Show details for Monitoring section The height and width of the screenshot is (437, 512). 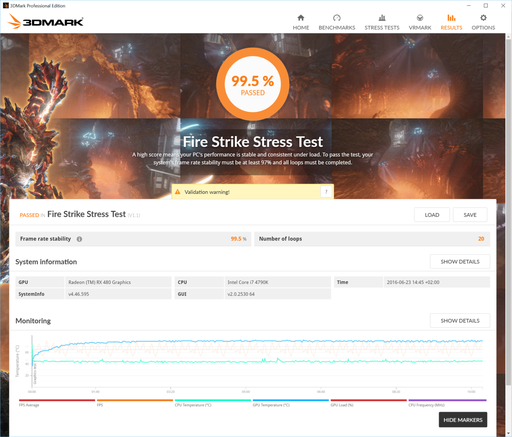[x=460, y=320]
